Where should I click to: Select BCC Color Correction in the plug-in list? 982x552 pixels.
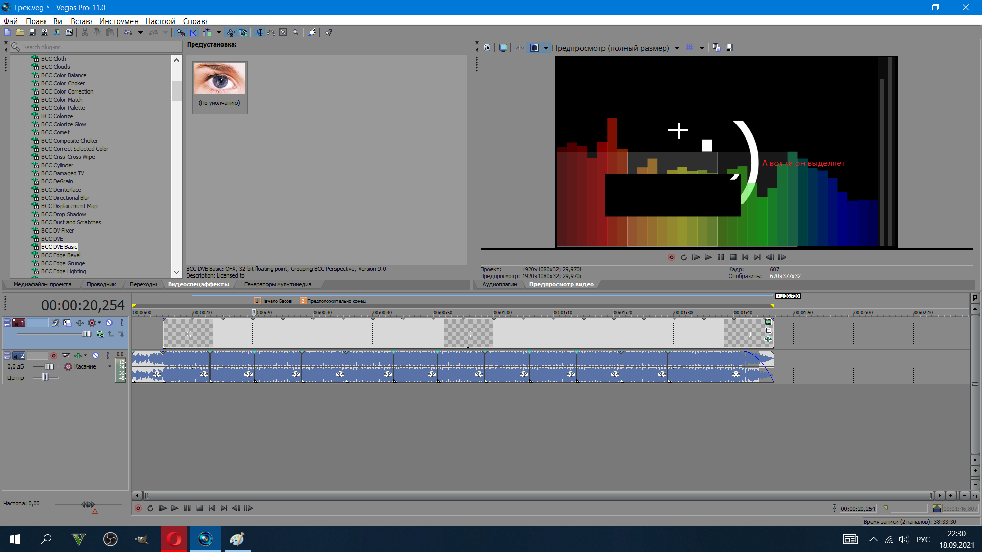tap(67, 91)
